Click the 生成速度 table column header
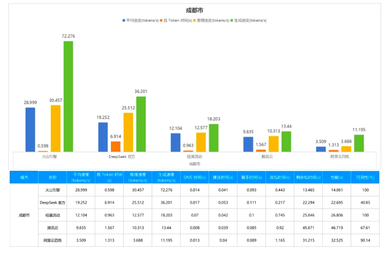390x261 pixels. tap(166, 177)
